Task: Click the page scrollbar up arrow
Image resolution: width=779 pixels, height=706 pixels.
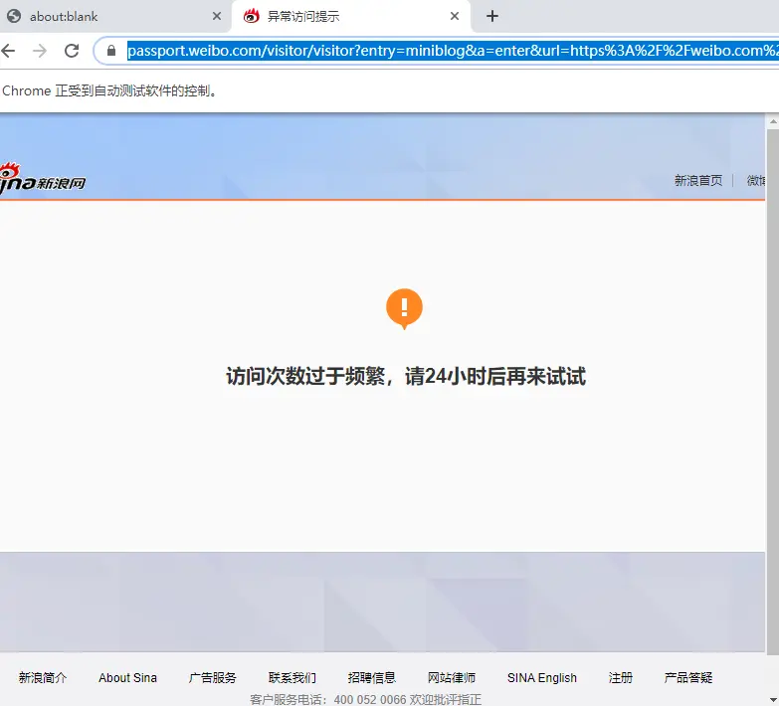Action: click(773, 121)
